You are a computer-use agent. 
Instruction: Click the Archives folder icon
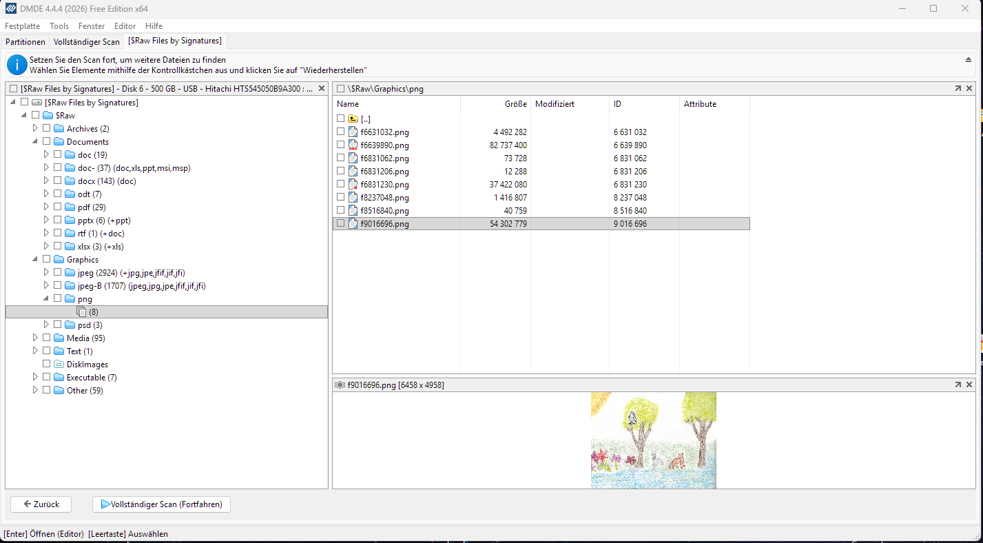coord(59,128)
